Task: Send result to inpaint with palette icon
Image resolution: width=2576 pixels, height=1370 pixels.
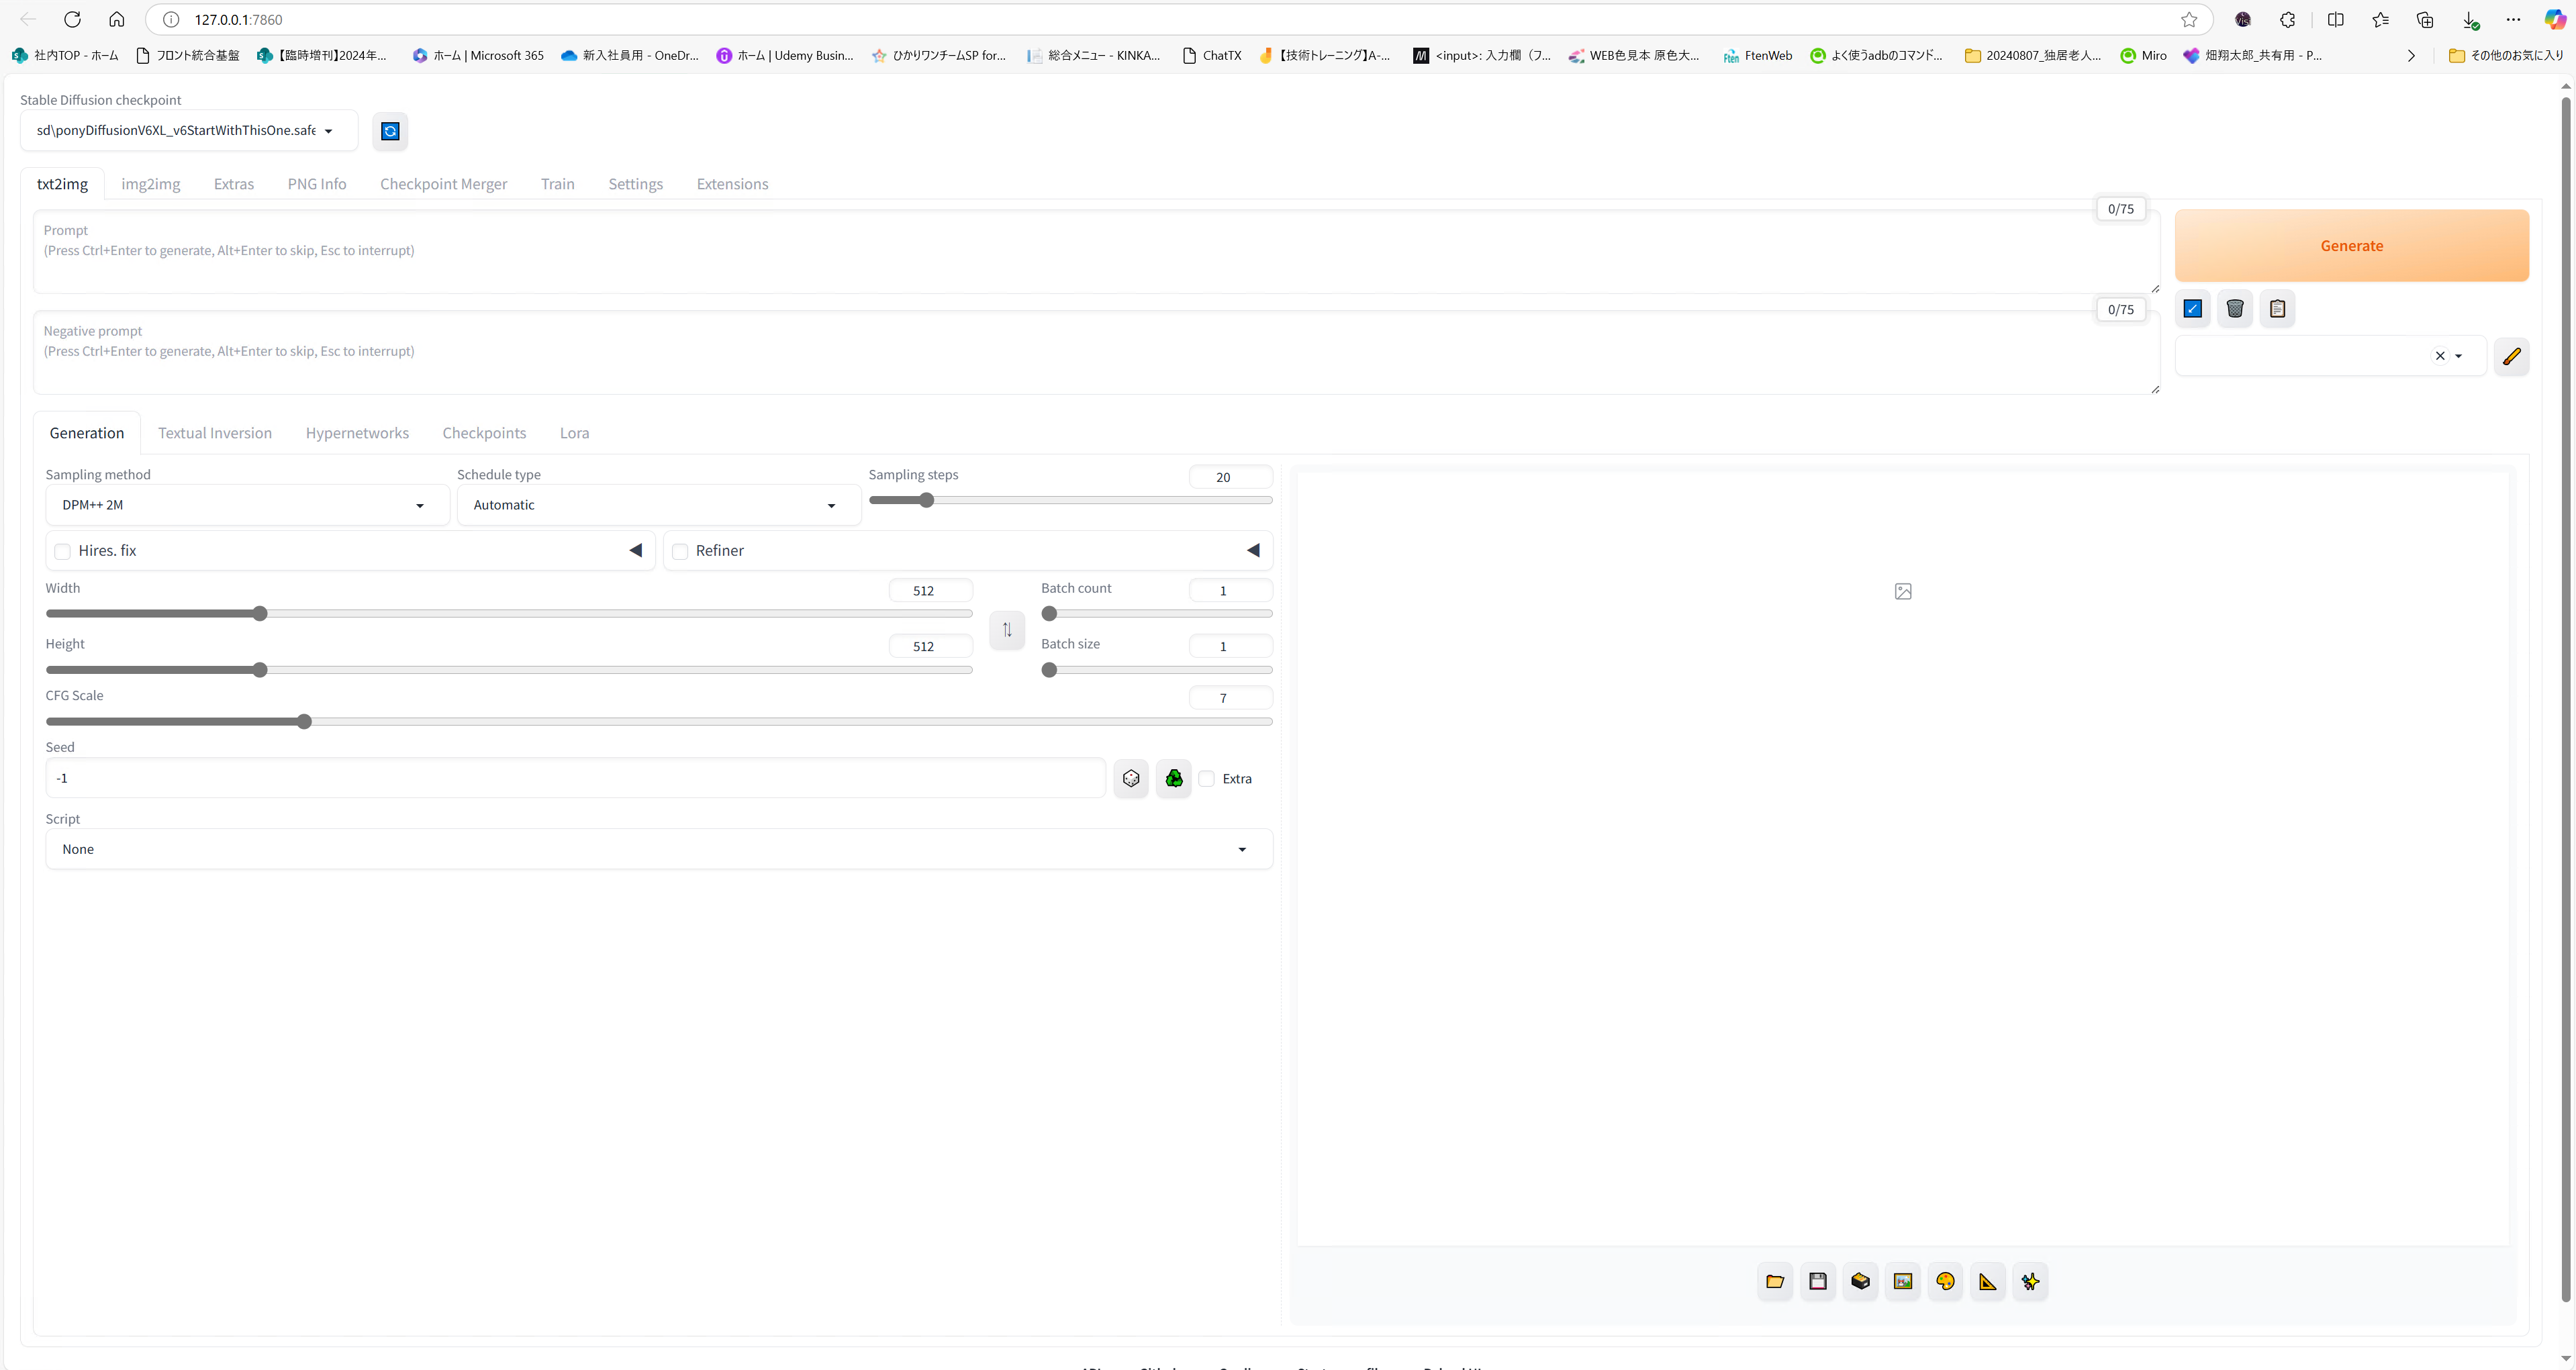Action: click(x=1945, y=1281)
